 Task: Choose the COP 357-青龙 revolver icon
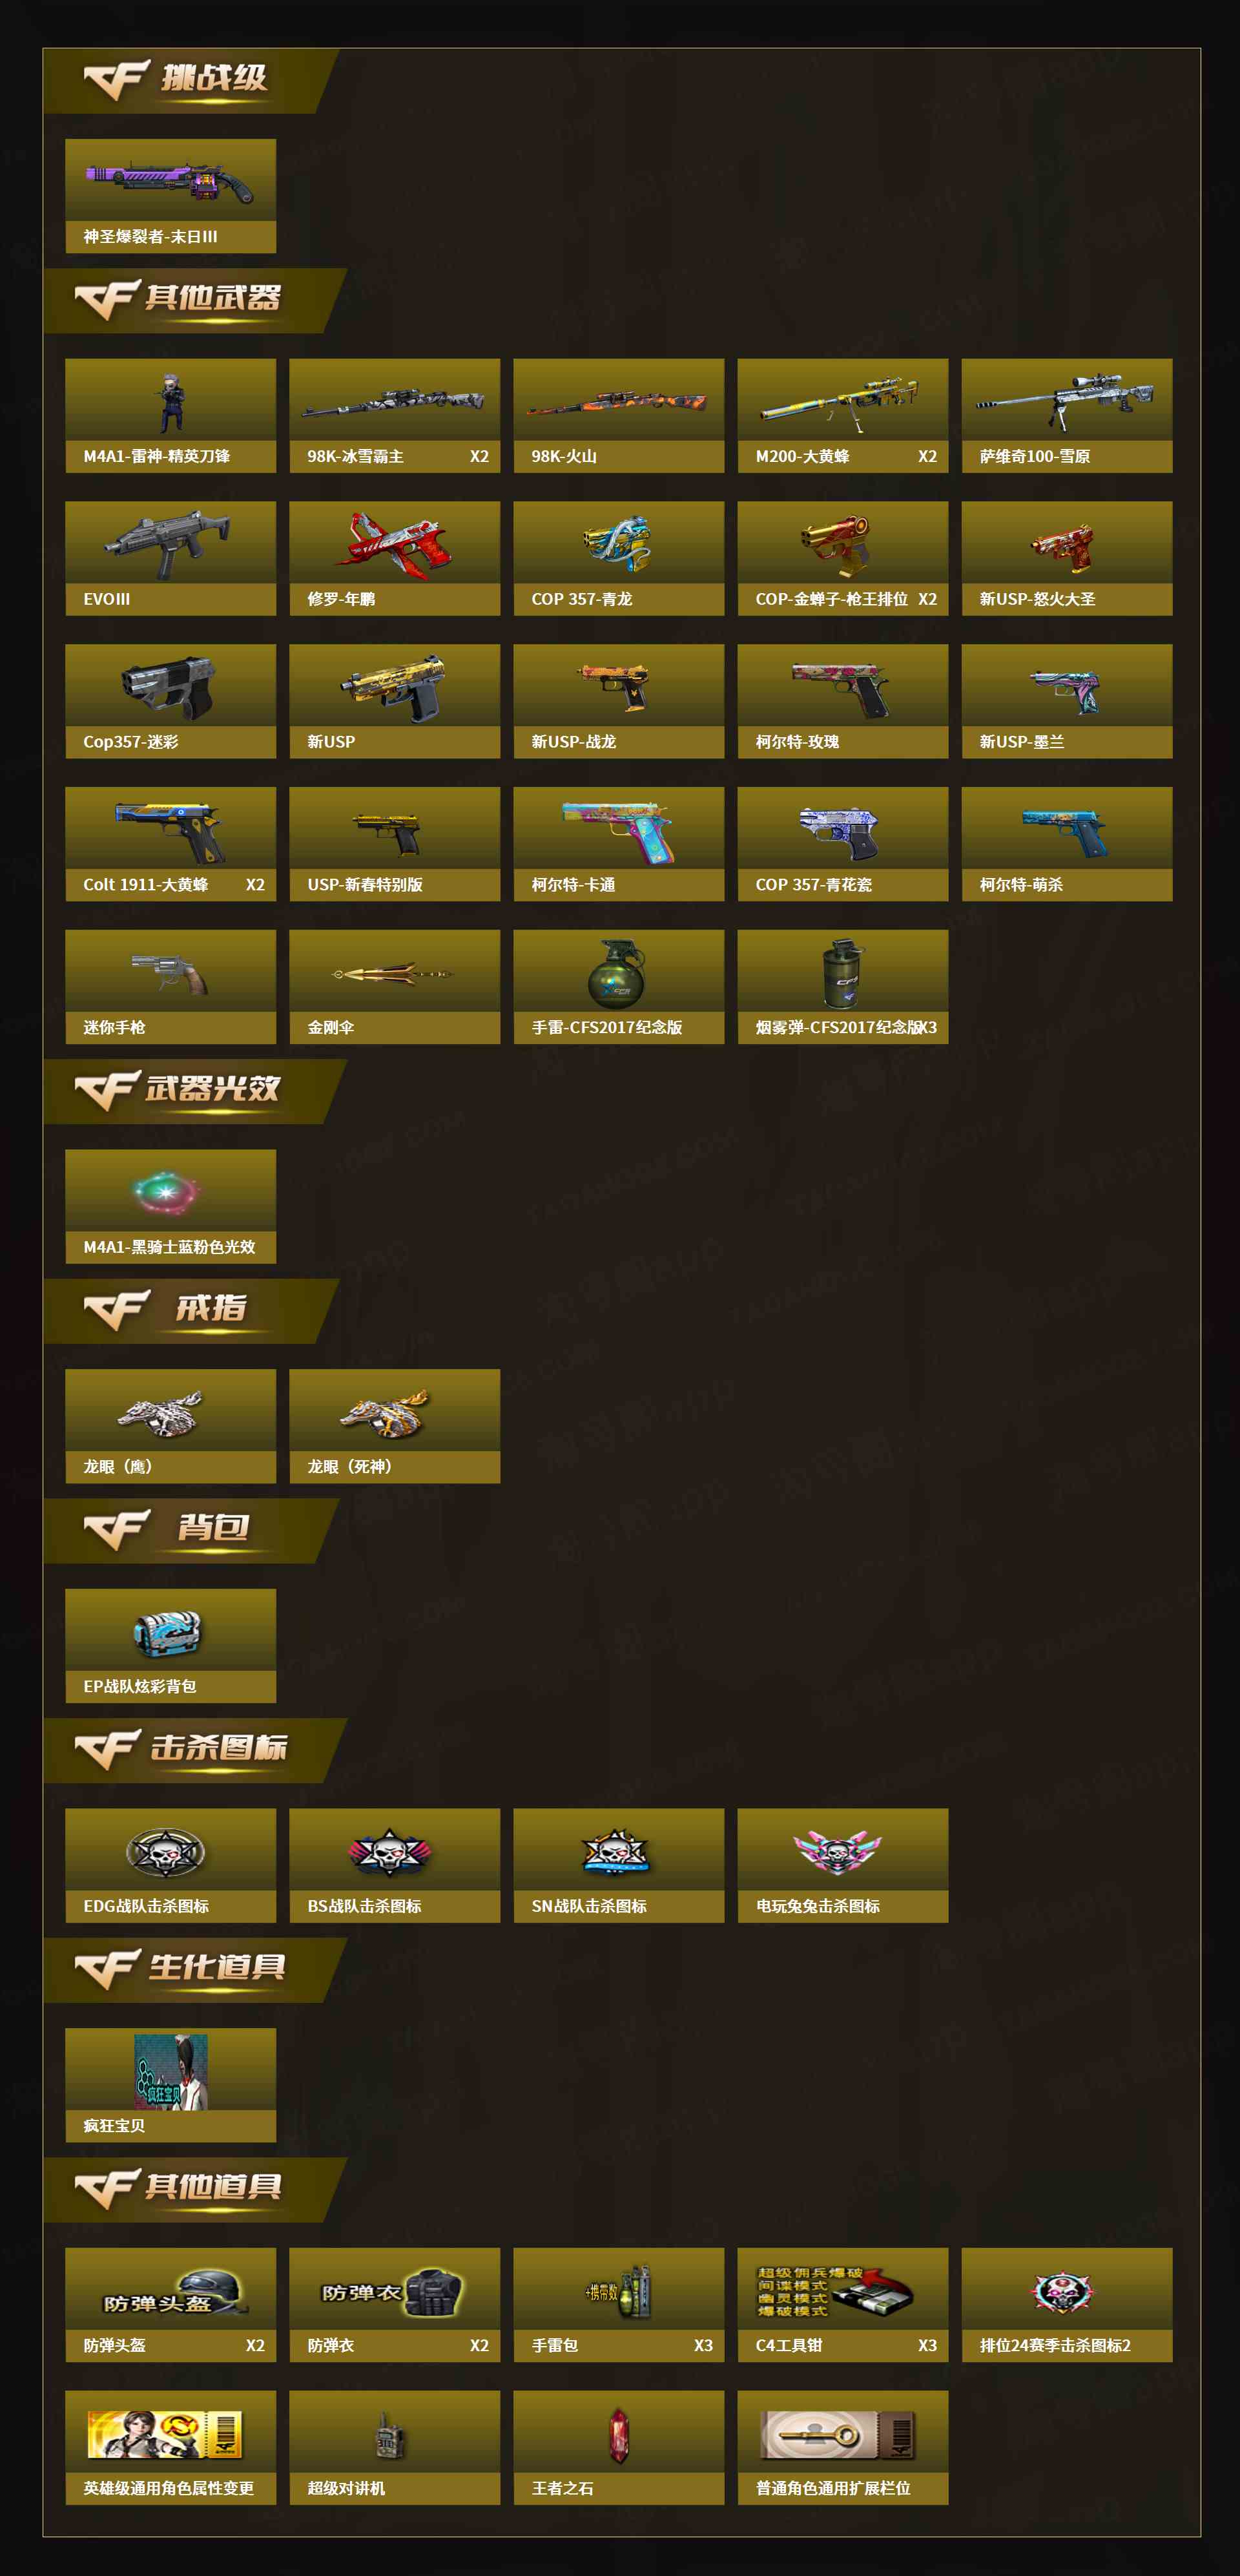click(x=617, y=545)
